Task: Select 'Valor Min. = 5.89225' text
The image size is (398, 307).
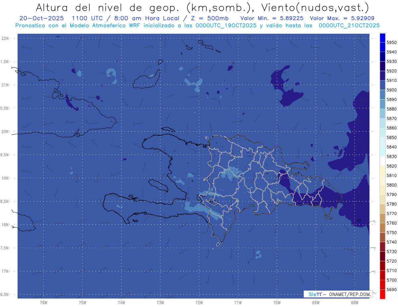Action: (x=272, y=18)
